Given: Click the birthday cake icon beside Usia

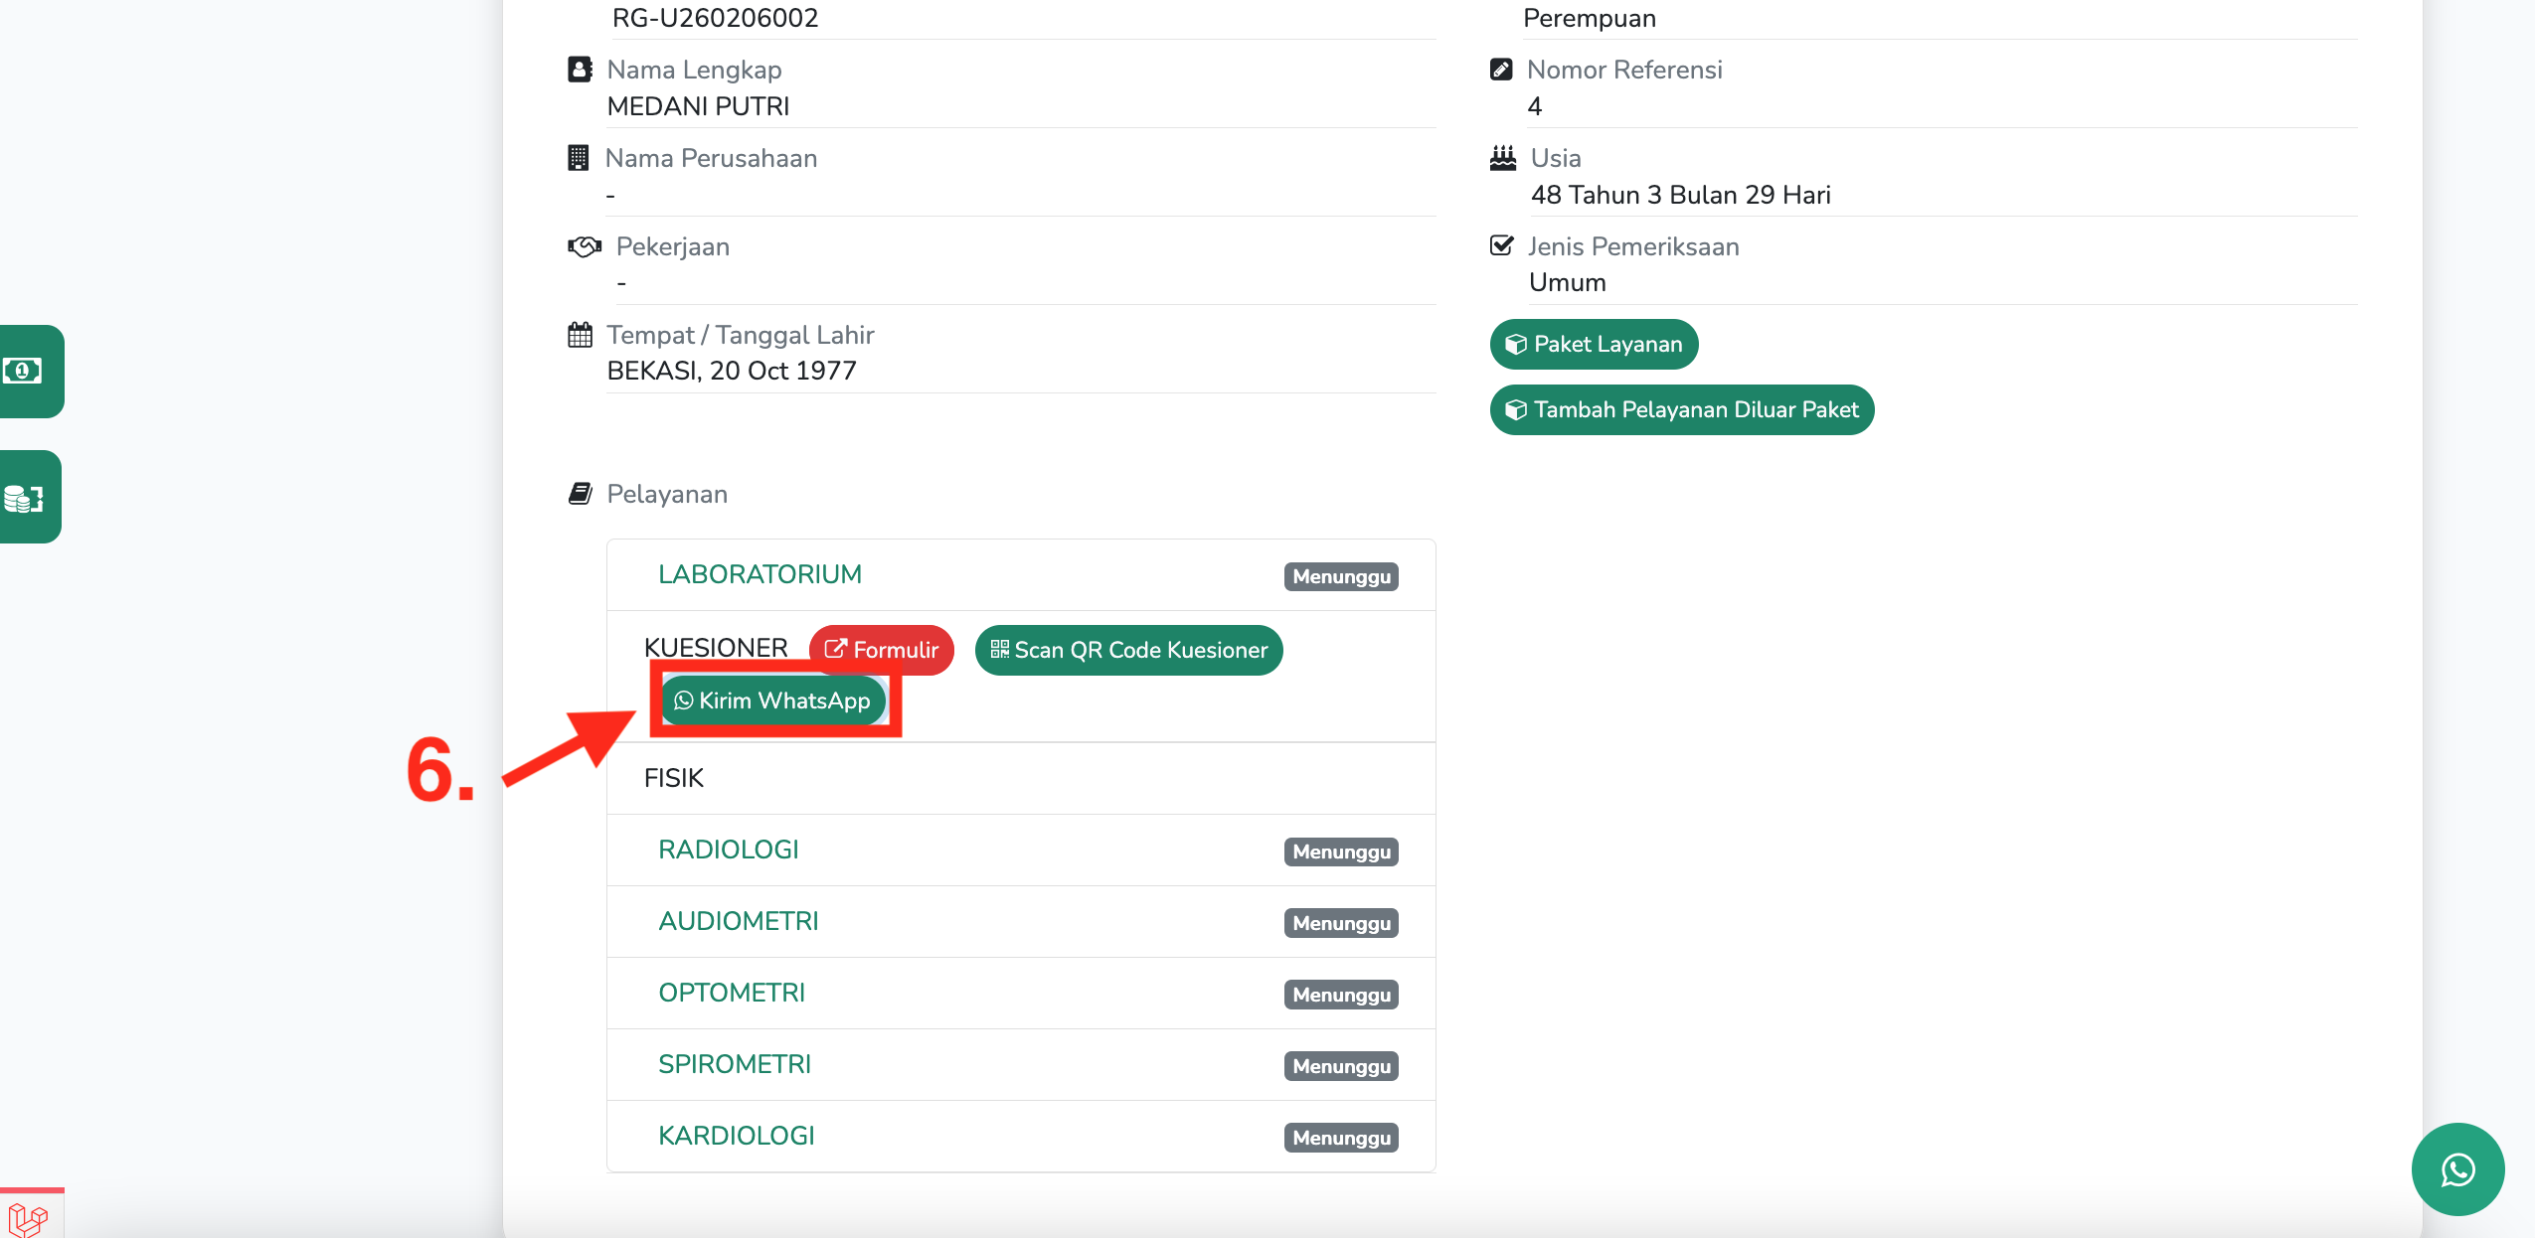Looking at the screenshot, I should [1502, 158].
